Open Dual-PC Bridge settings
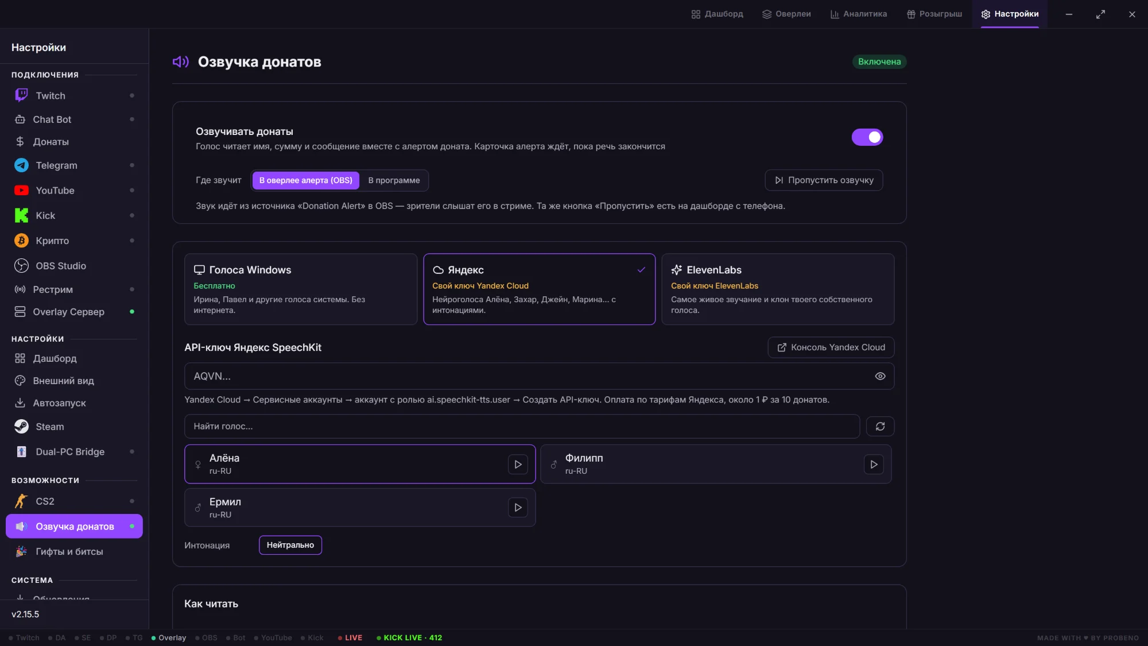The height and width of the screenshot is (646, 1148). point(74,452)
